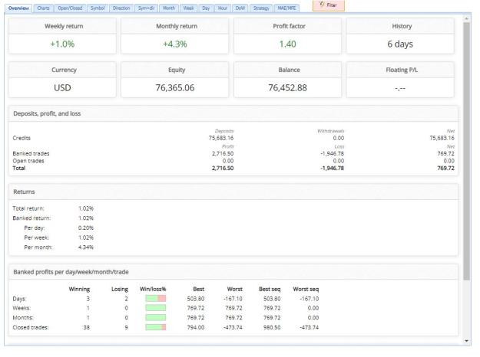Viewport: 480px width, 357px height.
Task: Open the Charts tab
Action: pos(43,8)
